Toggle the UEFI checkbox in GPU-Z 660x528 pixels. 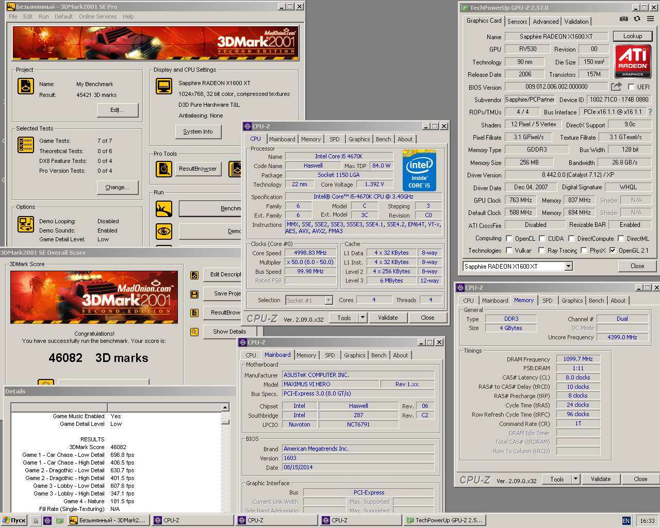click(x=631, y=87)
